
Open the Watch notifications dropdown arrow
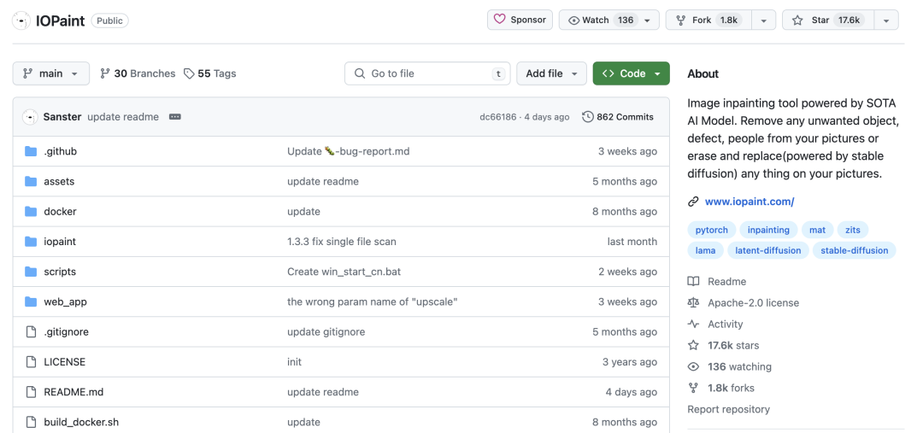click(x=648, y=20)
